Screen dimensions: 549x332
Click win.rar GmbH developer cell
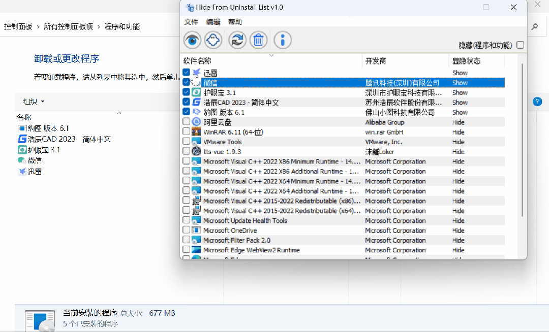(384, 132)
